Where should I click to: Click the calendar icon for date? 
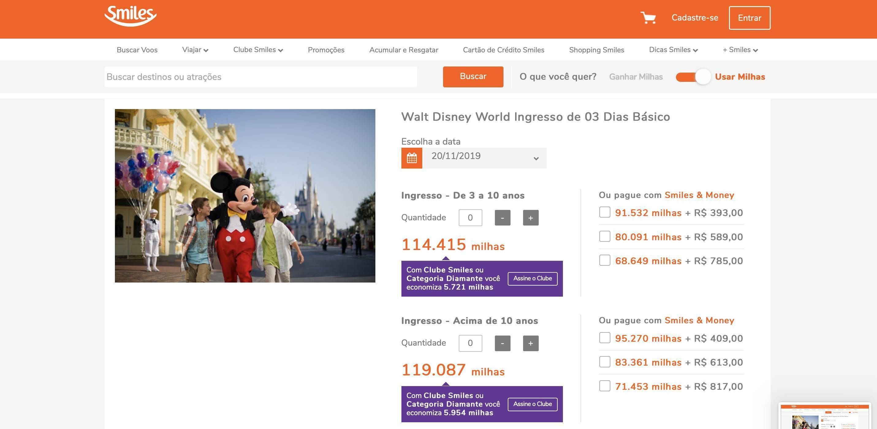click(x=412, y=158)
